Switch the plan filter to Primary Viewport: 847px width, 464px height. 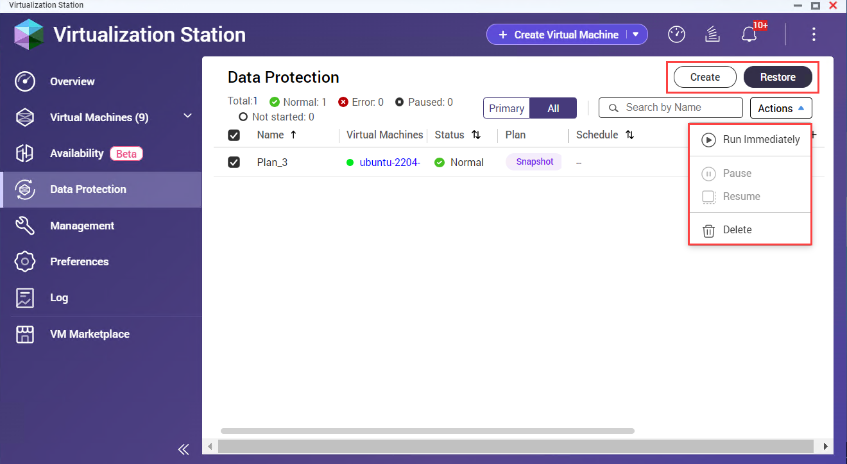506,108
